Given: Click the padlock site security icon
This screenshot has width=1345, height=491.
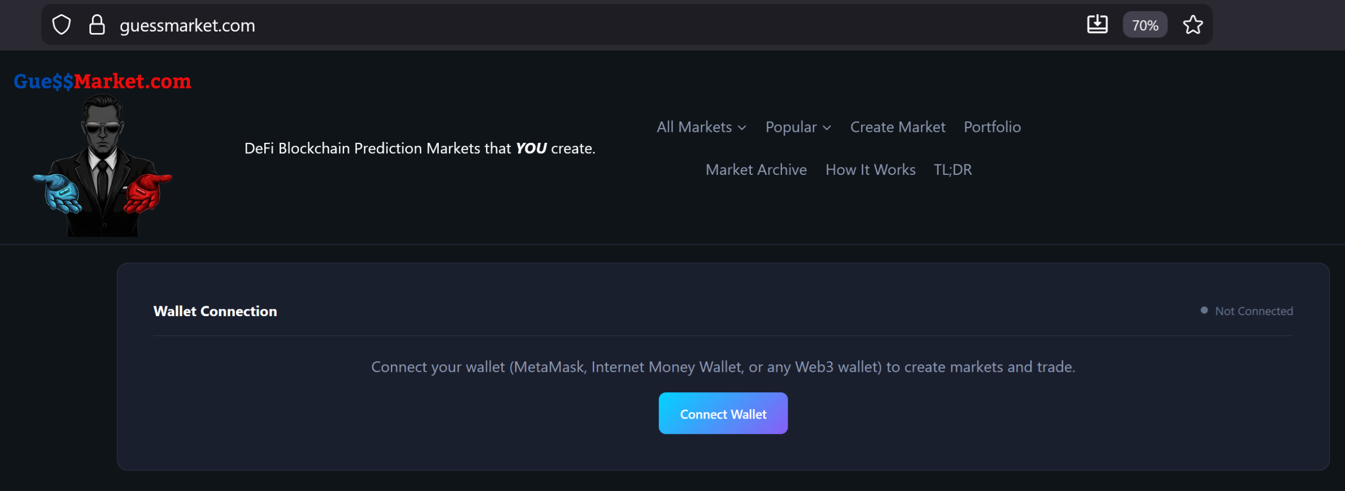Looking at the screenshot, I should click(97, 24).
